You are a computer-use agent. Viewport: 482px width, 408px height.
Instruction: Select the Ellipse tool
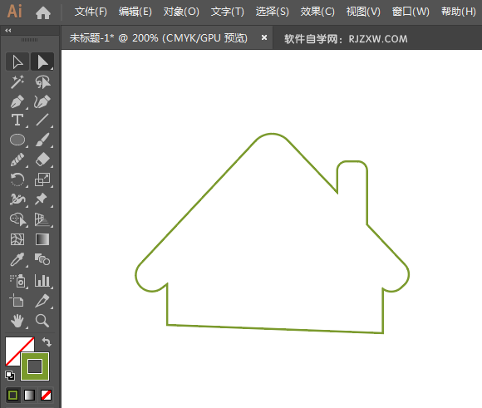17,140
